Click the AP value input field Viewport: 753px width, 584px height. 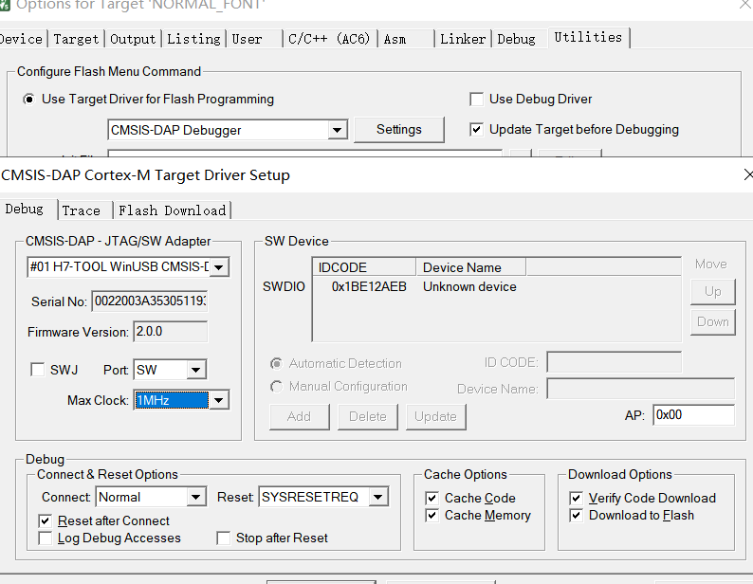coord(692,415)
